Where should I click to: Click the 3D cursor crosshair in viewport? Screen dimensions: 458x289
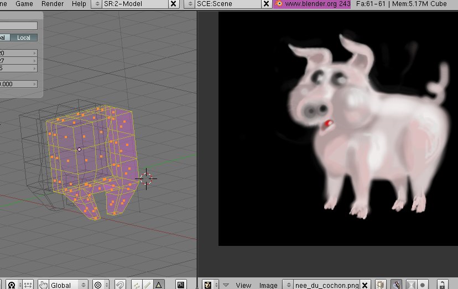146,178
